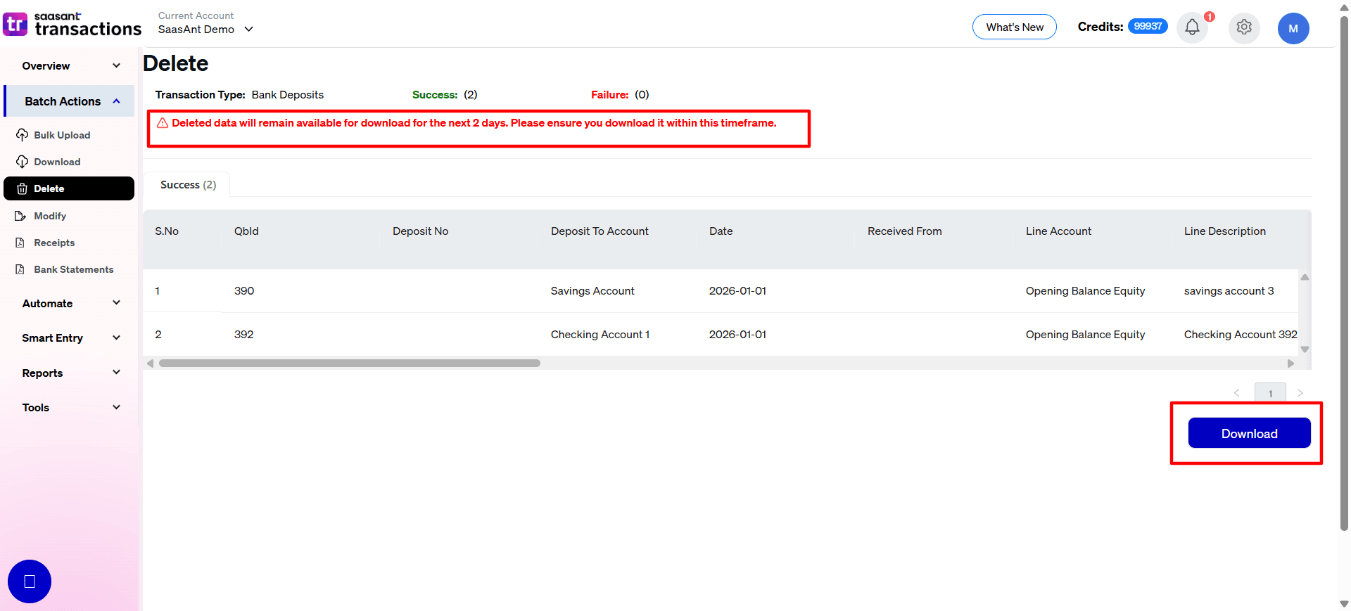1351x611 pixels.
Task: Open the notifications bell
Action: (1192, 27)
